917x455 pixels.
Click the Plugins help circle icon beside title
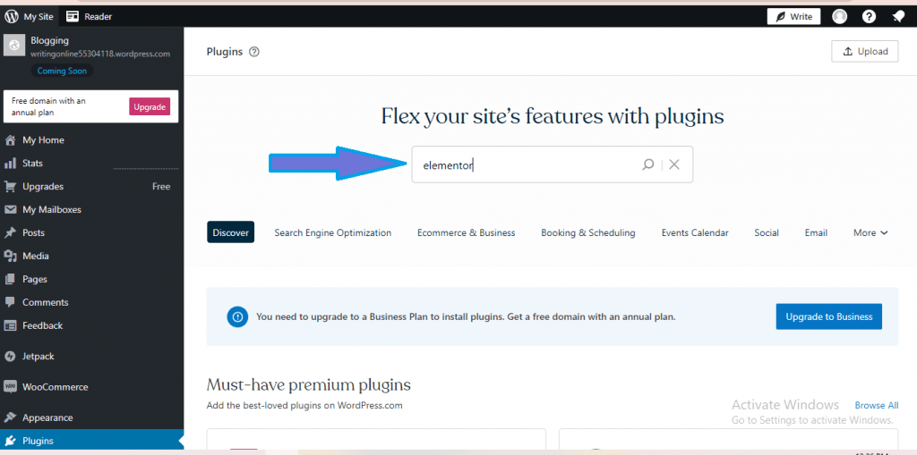tap(253, 51)
